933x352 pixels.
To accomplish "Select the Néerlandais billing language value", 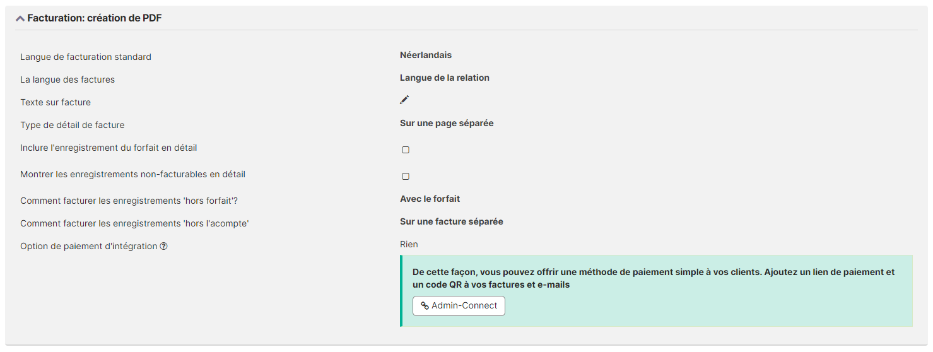I will [x=426, y=56].
